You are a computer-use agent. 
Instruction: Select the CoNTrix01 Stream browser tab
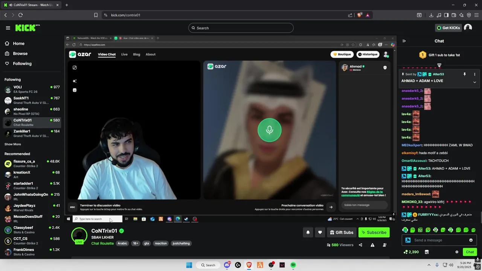32,5
